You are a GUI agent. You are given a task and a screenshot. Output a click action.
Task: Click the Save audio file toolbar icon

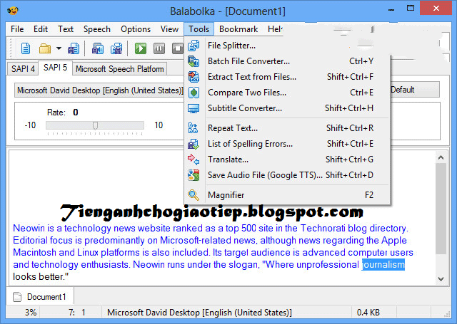98,48
